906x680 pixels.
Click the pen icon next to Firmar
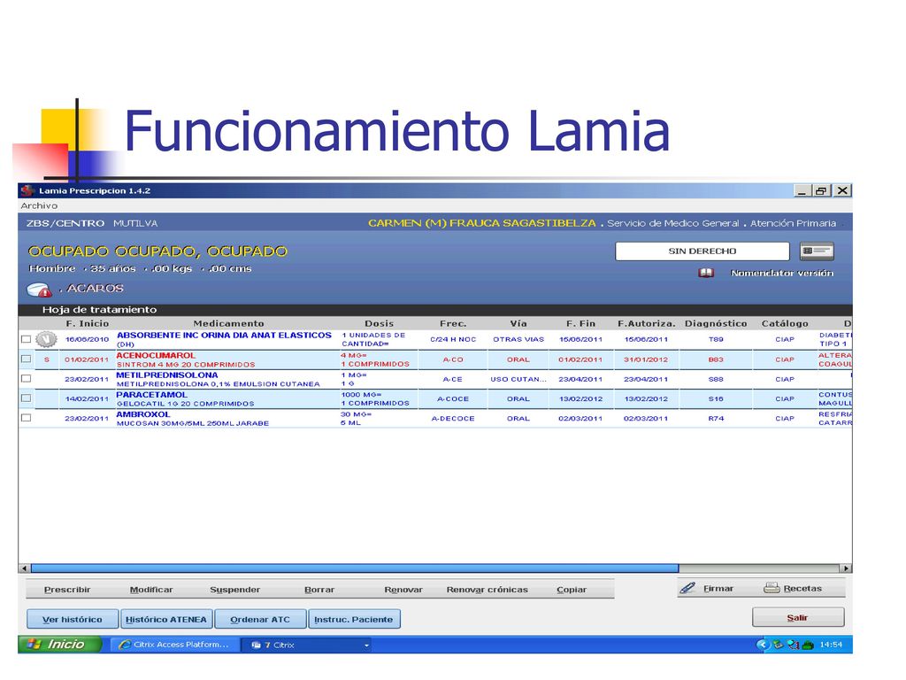(687, 588)
